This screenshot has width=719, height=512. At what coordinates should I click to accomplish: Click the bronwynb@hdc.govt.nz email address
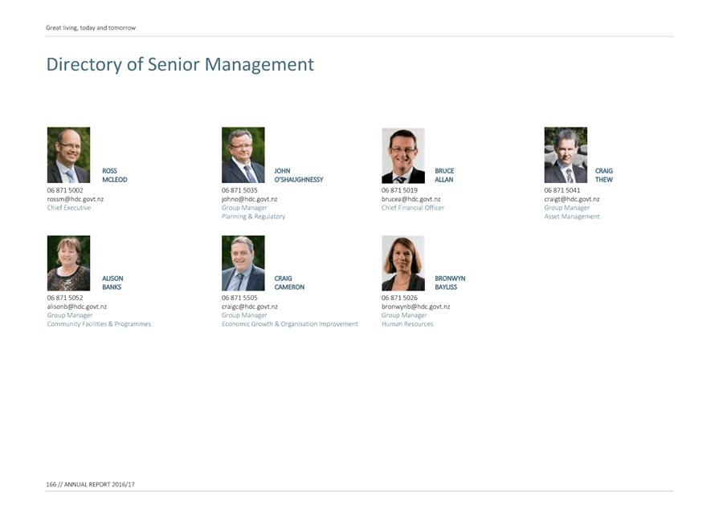coord(416,307)
